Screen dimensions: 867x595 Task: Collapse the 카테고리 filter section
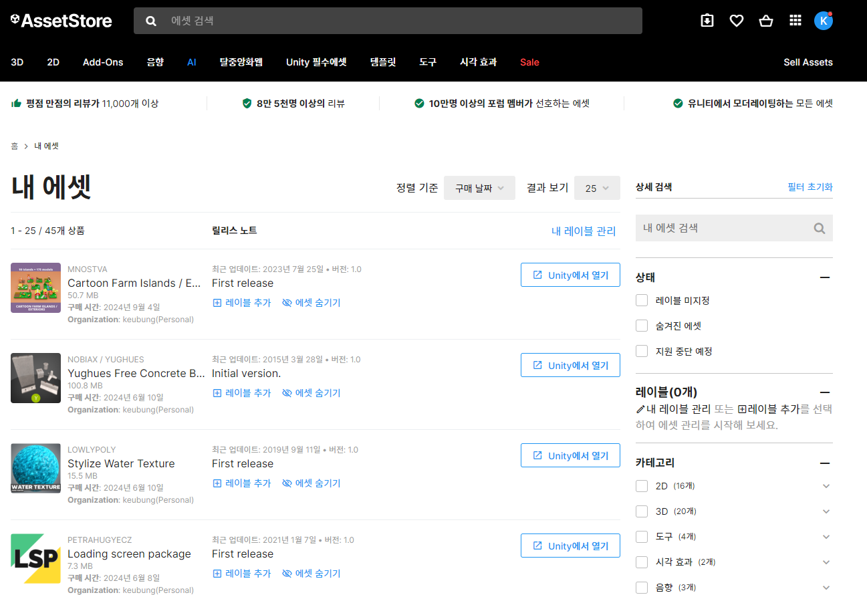(x=825, y=463)
